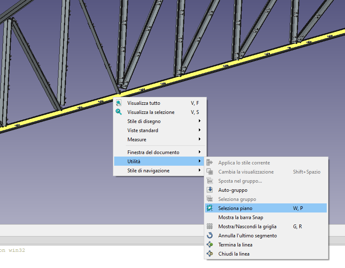Click the 'Shift+Spazio' shortcut text

pyautogui.click(x=306, y=171)
